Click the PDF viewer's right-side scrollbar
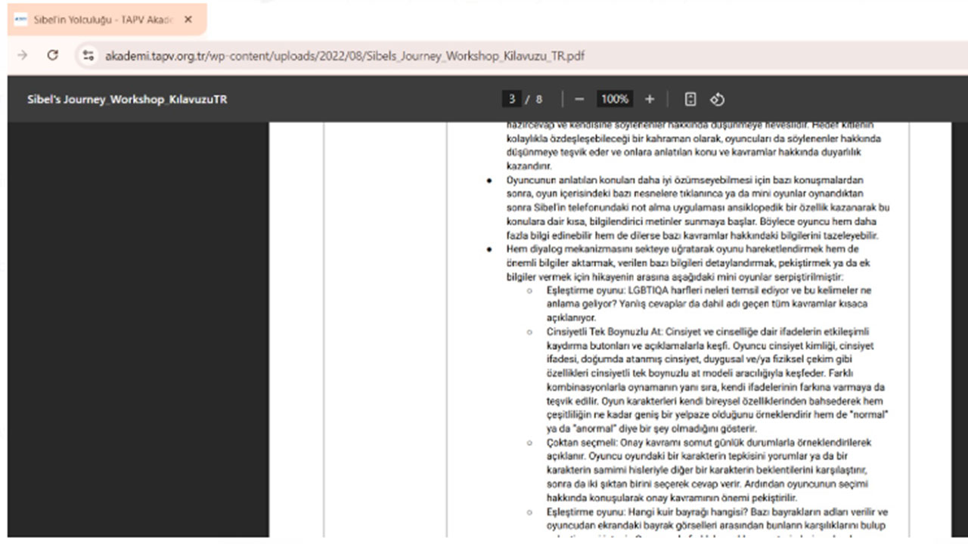Viewport: 968px width, 544px height. pyautogui.click(x=959, y=302)
